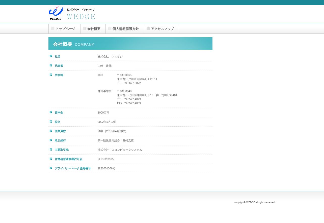Click the license number 派13-313185
The width and height of the screenshot is (324, 223).
105,159
